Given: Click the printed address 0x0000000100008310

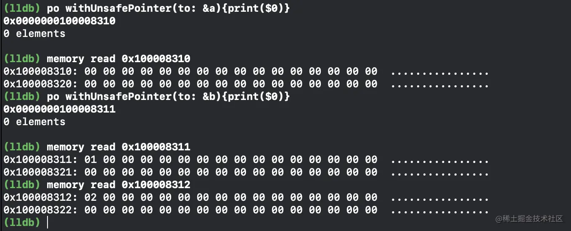Looking at the screenshot, I should point(60,21).
